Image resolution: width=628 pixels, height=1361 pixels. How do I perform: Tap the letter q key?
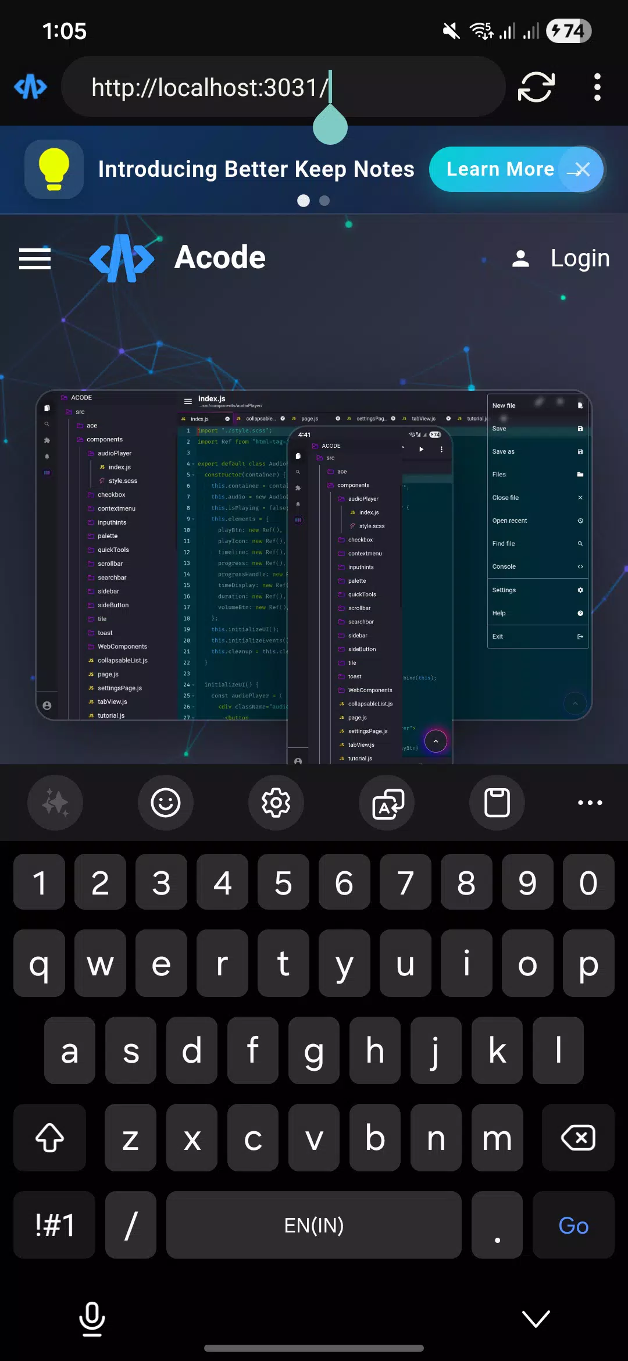(x=39, y=963)
